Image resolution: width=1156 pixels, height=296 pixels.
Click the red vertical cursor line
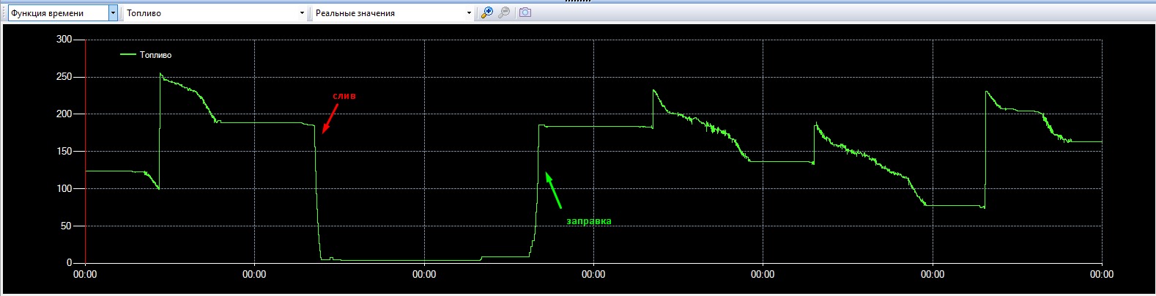pos(86,147)
